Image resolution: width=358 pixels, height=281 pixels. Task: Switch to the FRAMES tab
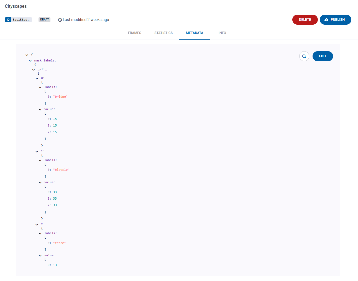tap(134, 33)
